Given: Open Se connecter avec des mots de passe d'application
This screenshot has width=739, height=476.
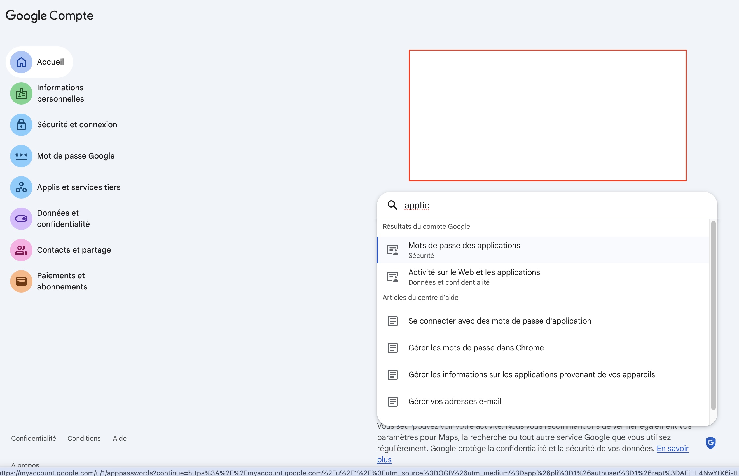Looking at the screenshot, I should (499, 321).
